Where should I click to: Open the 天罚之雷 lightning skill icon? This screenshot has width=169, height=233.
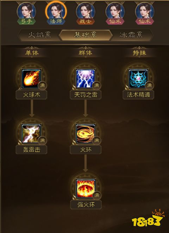[x=86, y=79]
